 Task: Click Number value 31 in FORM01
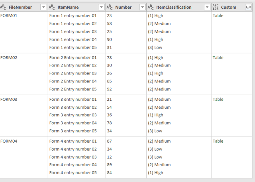[109, 47]
